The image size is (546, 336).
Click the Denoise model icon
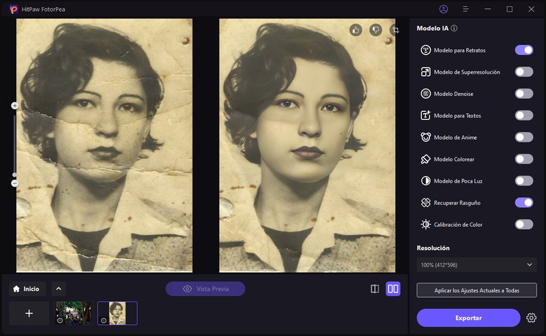point(425,93)
